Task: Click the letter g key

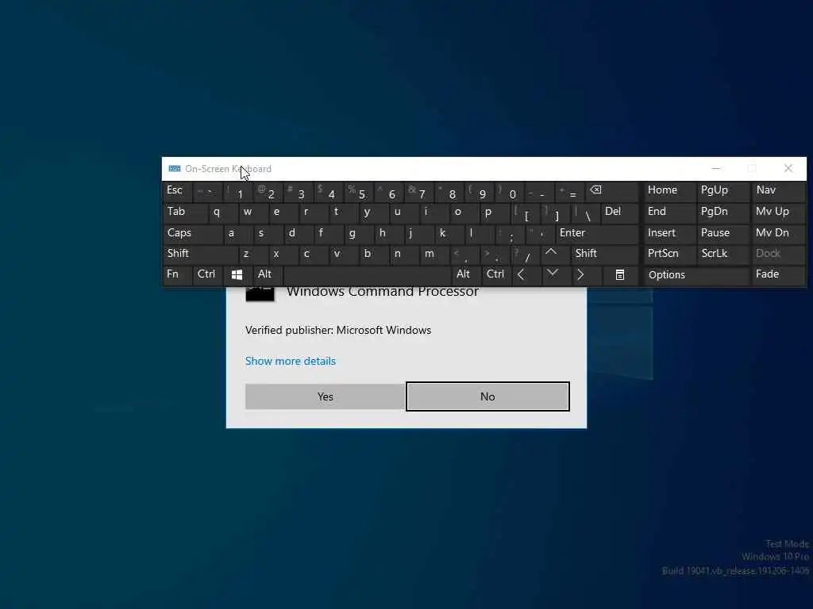Action: click(x=358, y=234)
